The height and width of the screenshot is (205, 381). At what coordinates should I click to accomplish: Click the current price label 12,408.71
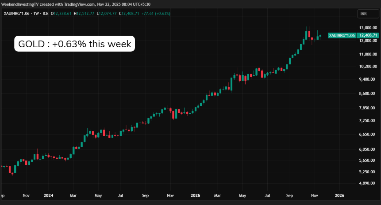[x=368, y=35]
